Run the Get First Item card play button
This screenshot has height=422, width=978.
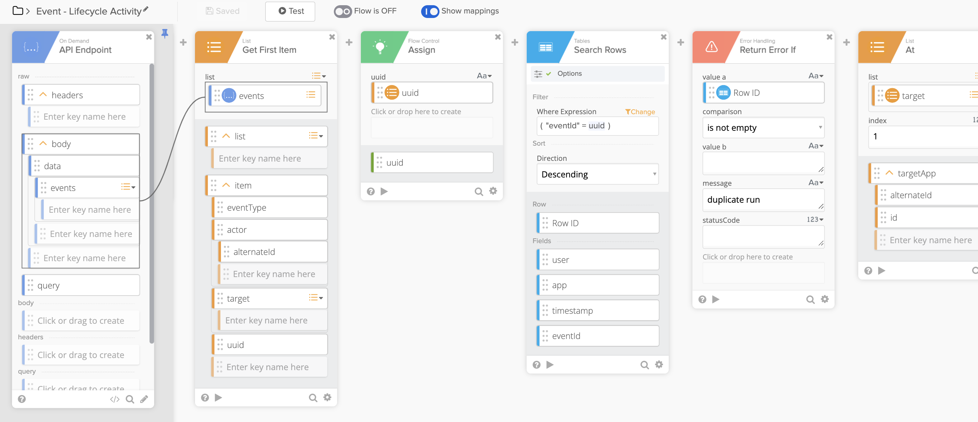click(x=218, y=397)
